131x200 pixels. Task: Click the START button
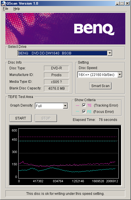click(21, 118)
